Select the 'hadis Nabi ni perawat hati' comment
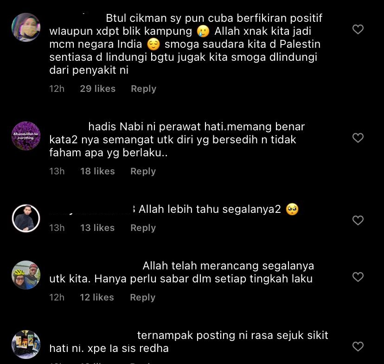This screenshot has width=384, height=364. tap(177, 140)
